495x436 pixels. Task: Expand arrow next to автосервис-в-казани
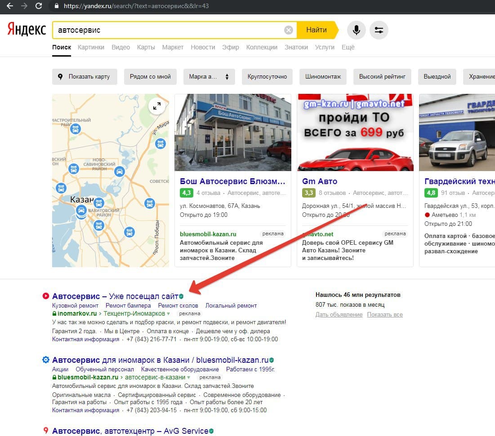click(188, 377)
